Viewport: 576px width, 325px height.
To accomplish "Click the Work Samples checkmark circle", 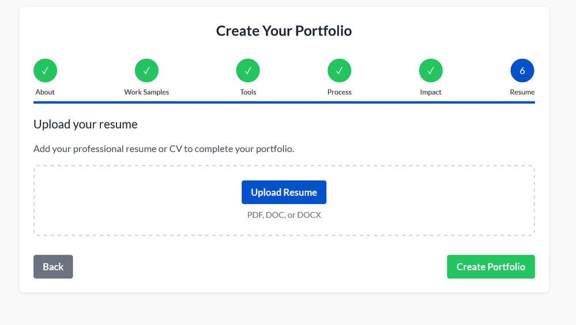I will click(146, 71).
